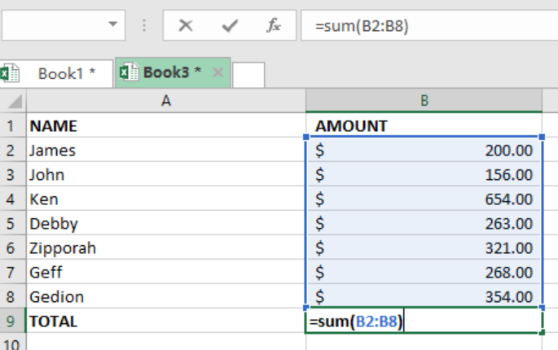Click the 654.00 amount cell
Viewport: 558px width, 350px height.
point(424,199)
